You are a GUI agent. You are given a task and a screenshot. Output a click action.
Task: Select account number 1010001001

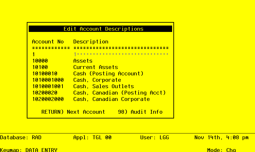tap(48, 86)
